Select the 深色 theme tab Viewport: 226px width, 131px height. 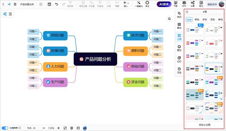click(x=212, y=20)
